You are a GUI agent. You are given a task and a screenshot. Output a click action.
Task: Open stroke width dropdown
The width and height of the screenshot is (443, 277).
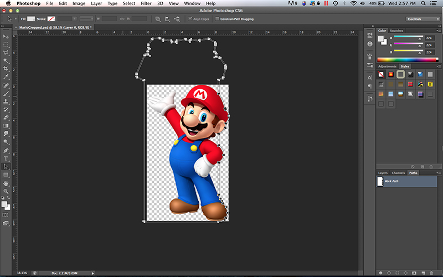(75, 19)
